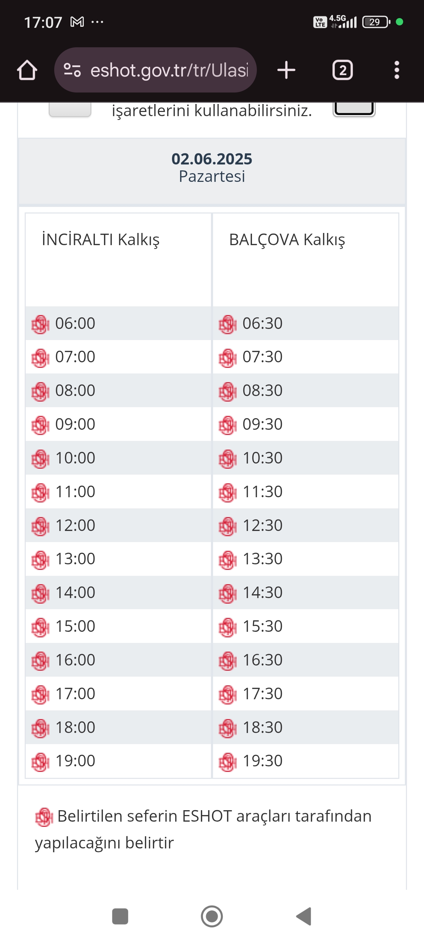Select the 02.06.2025 Pazartesi date header
The image size is (424, 943).
[x=212, y=168]
